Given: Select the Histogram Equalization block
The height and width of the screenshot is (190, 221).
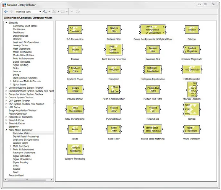Looking at the screenshot, I should [x=153, y=69].
